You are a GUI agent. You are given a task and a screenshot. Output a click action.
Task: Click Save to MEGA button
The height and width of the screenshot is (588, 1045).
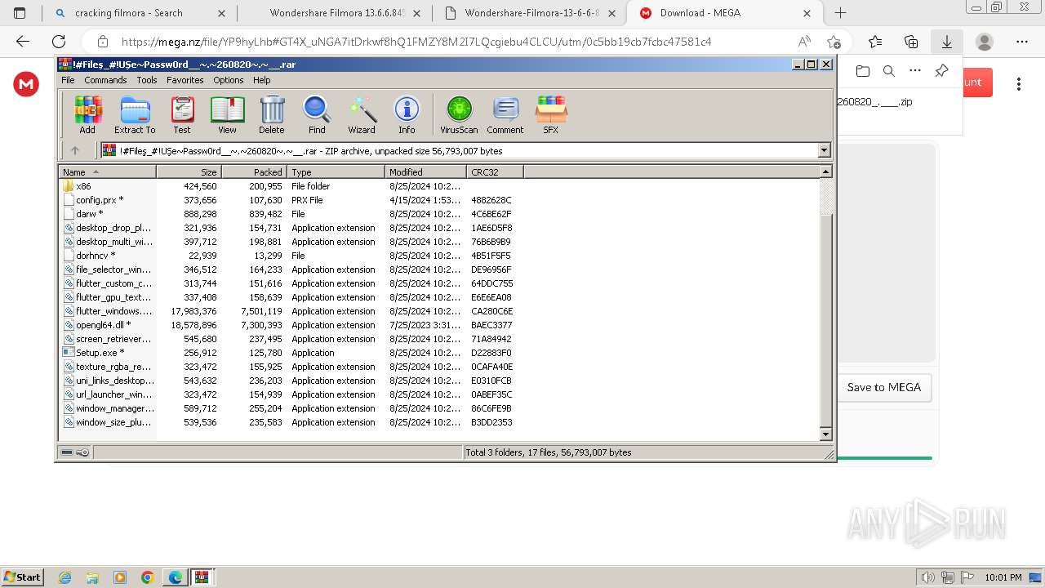pos(883,387)
